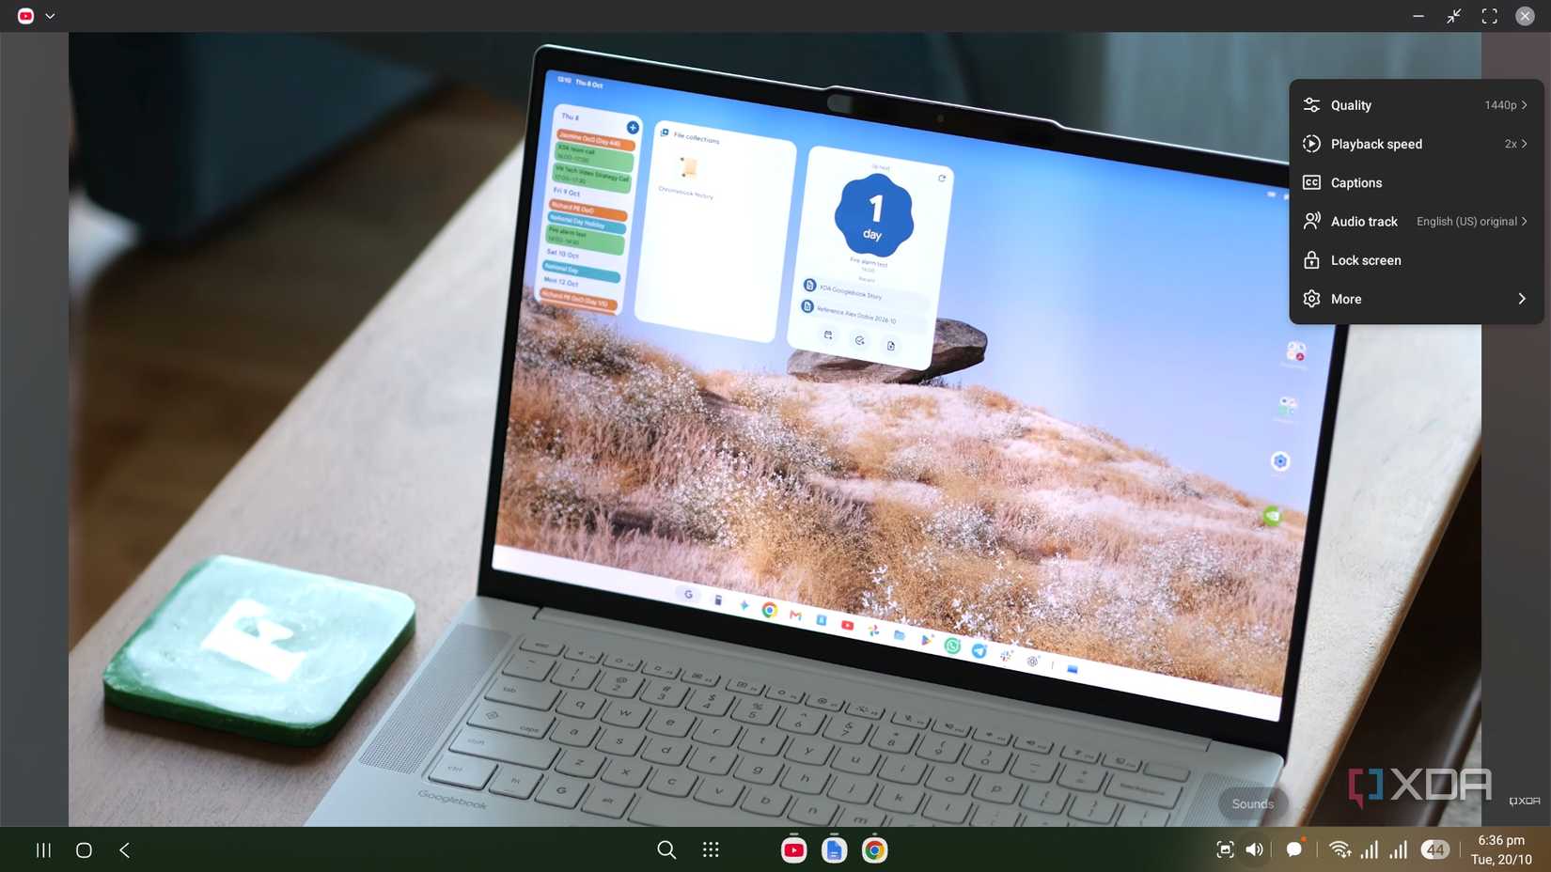Expand the More submenu chevron

click(1522, 299)
